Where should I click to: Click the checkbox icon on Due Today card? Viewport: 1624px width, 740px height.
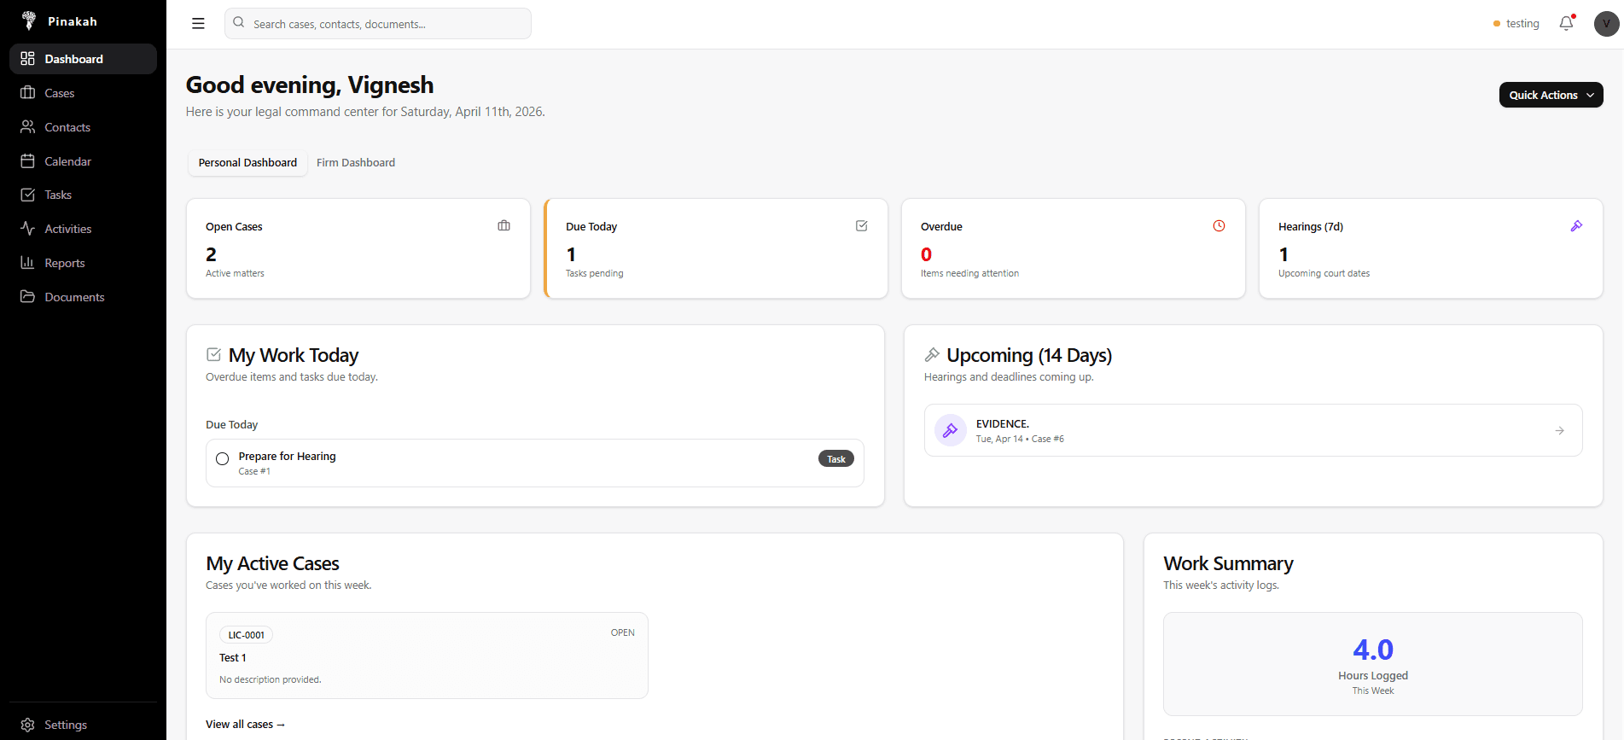pos(862,226)
